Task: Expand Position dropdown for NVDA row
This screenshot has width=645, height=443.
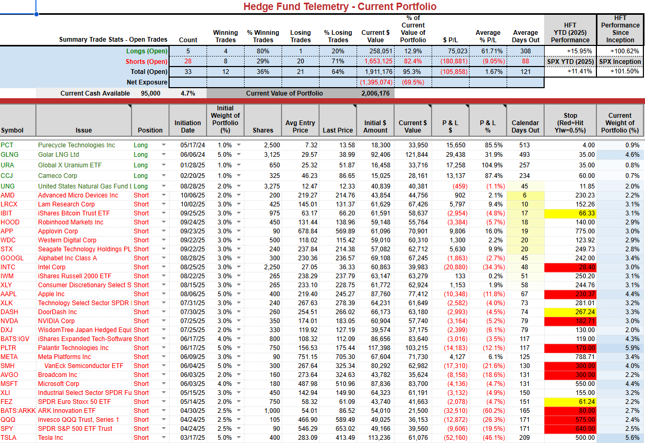Action: coord(163,321)
